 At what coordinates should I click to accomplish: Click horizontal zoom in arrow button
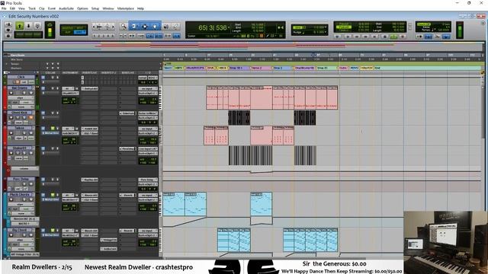tap(114, 27)
